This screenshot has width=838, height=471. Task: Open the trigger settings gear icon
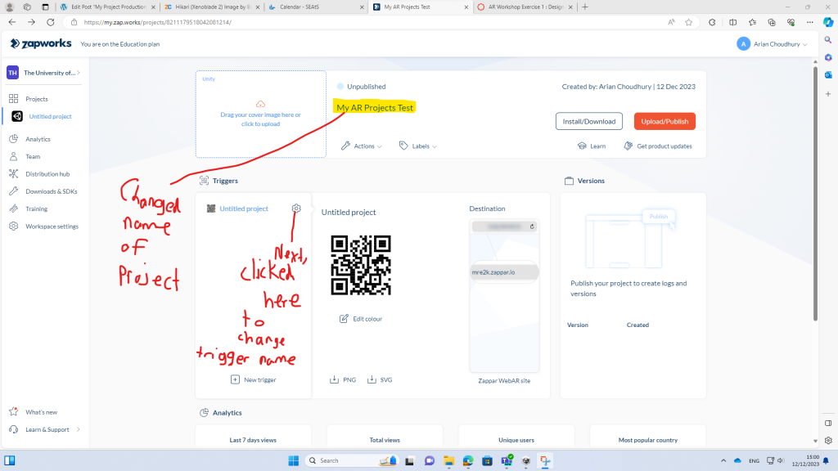(296, 209)
